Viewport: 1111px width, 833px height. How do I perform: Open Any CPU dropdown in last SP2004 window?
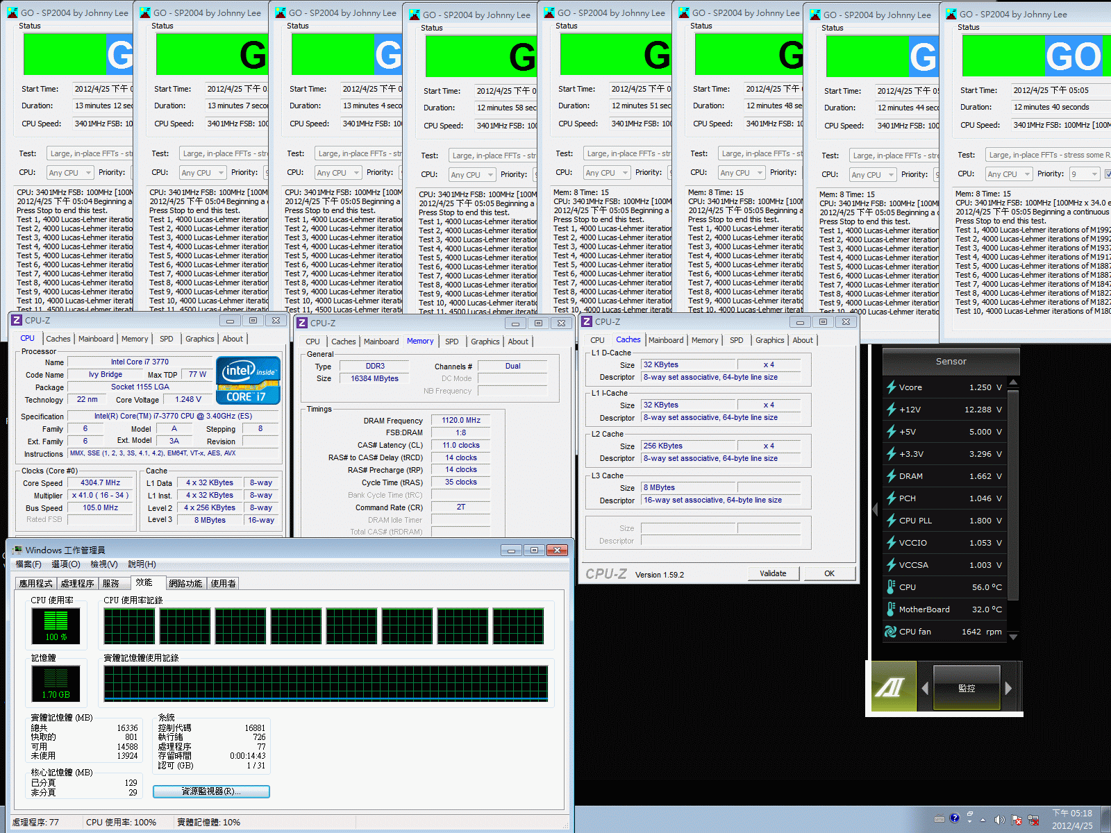1010,174
